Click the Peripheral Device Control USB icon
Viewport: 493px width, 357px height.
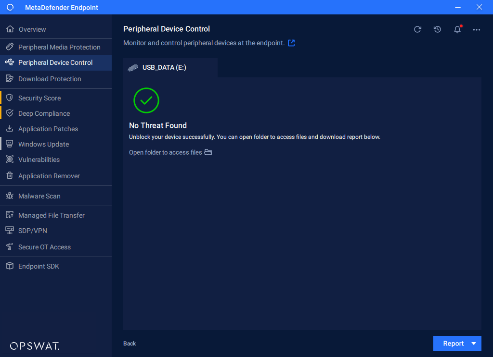coord(10,62)
